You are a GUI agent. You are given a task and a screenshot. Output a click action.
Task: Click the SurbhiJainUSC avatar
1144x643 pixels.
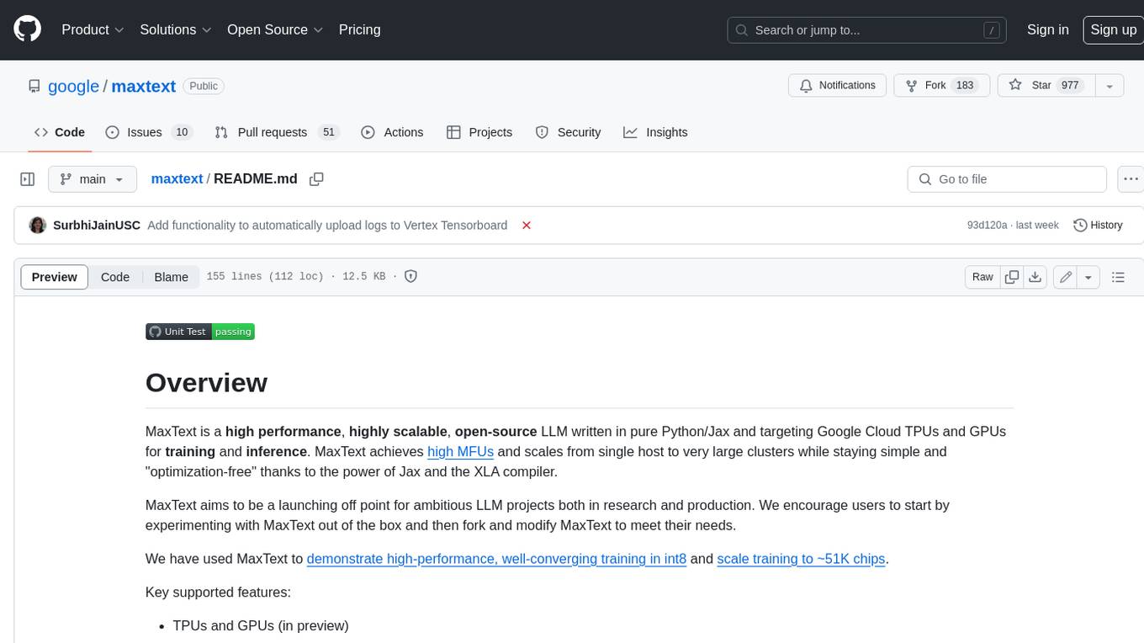click(x=37, y=226)
